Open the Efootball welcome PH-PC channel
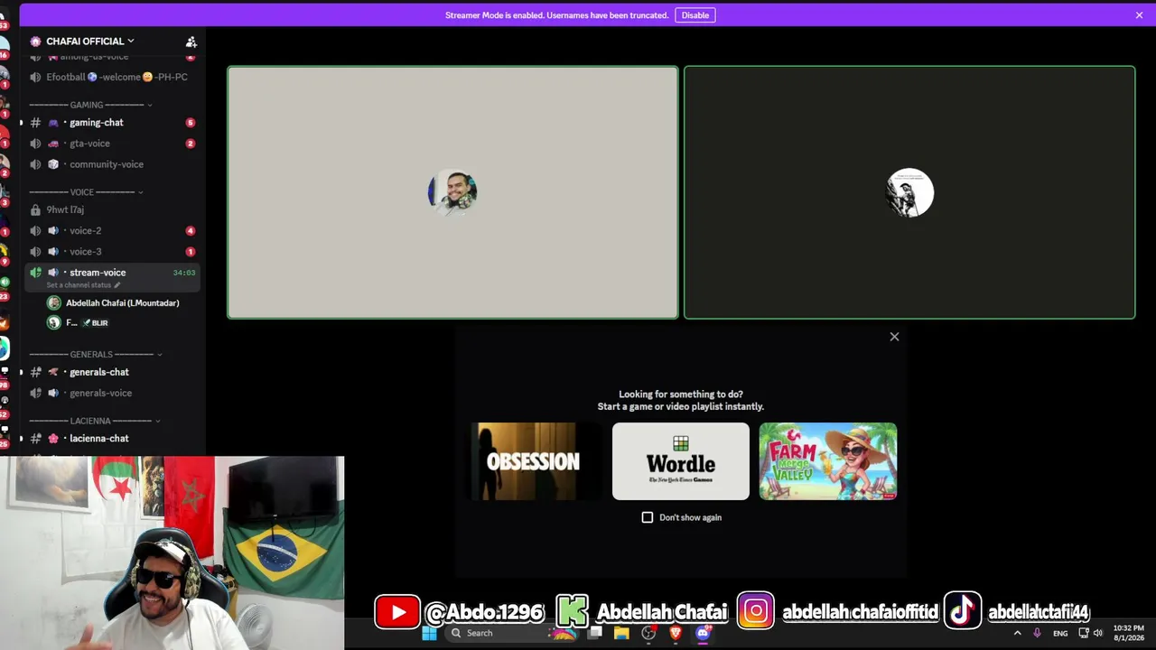The height and width of the screenshot is (650, 1156). point(113,78)
